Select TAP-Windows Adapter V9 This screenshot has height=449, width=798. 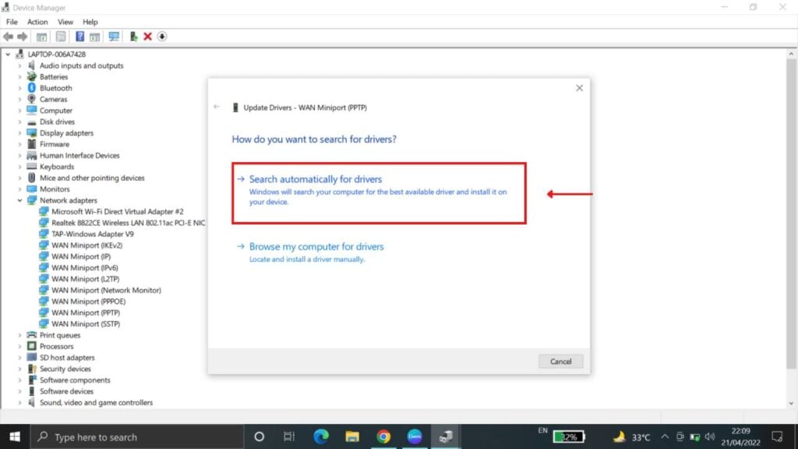[x=93, y=234]
